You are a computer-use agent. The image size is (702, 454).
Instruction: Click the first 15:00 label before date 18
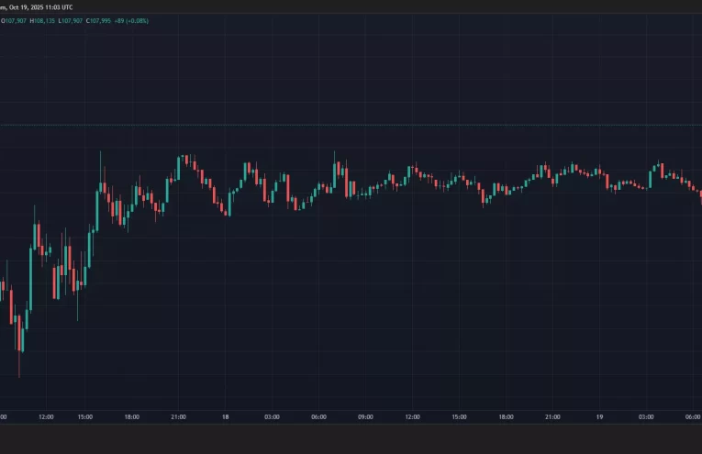[x=85, y=417]
